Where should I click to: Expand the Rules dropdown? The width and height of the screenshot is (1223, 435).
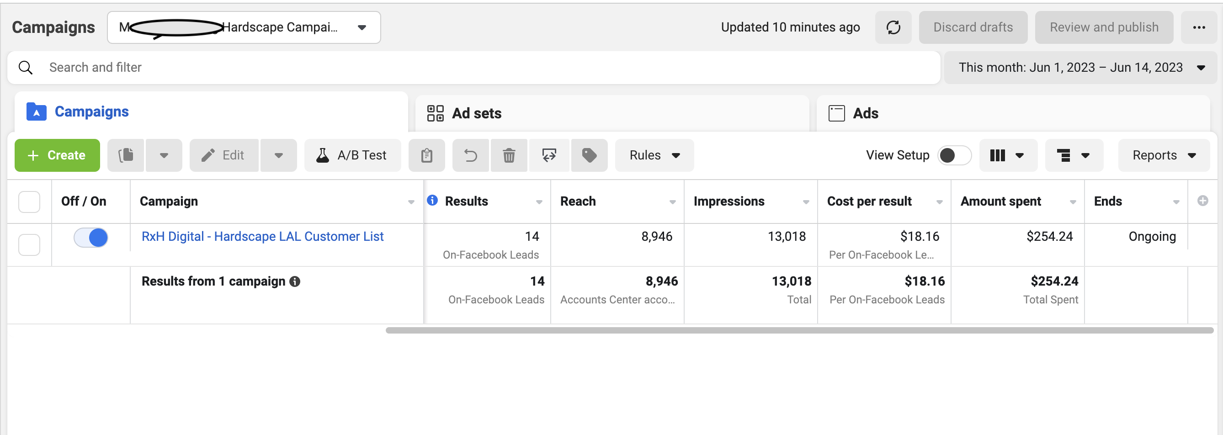click(x=654, y=155)
